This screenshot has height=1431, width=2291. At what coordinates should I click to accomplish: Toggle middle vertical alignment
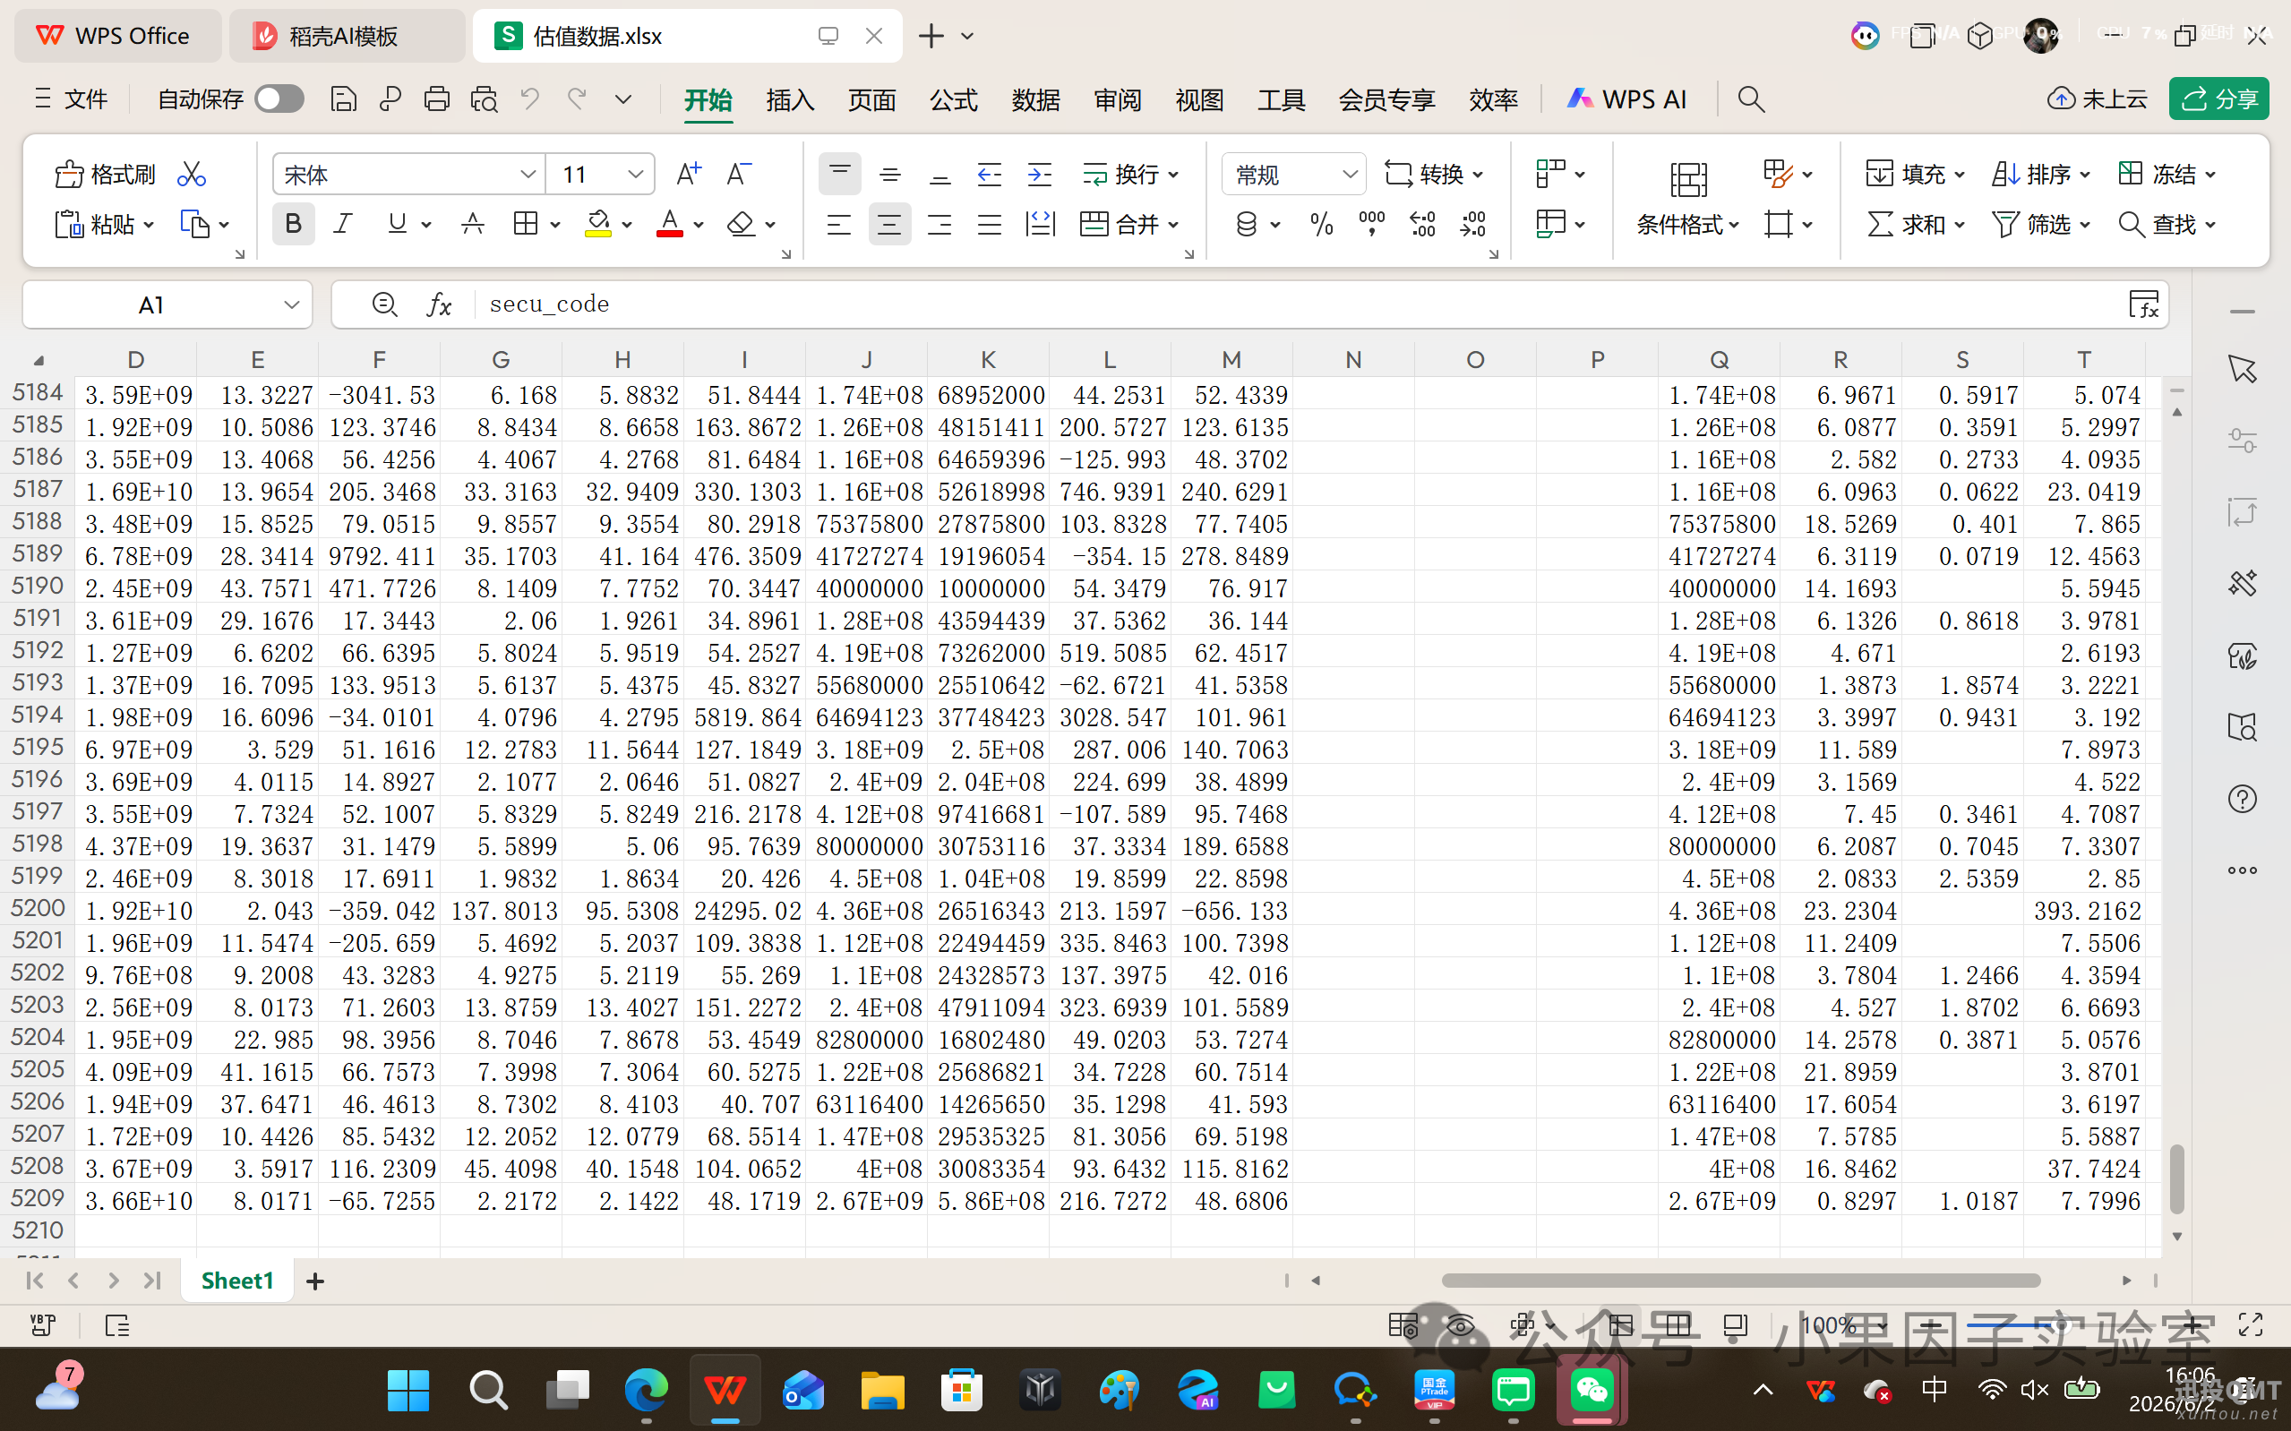888,174
